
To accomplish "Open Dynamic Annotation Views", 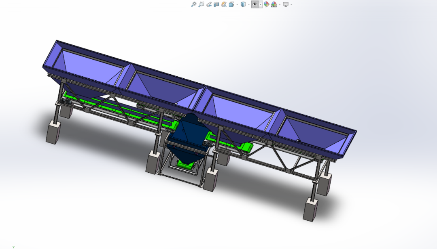I will pyautogui.click(x=224, y=4).
